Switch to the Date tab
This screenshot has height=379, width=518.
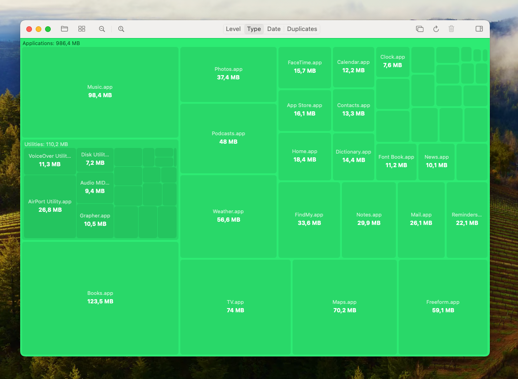pos(274,29)
